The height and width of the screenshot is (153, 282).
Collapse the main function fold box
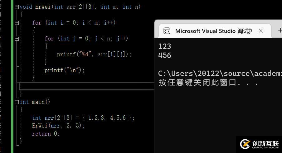(17, 102)
